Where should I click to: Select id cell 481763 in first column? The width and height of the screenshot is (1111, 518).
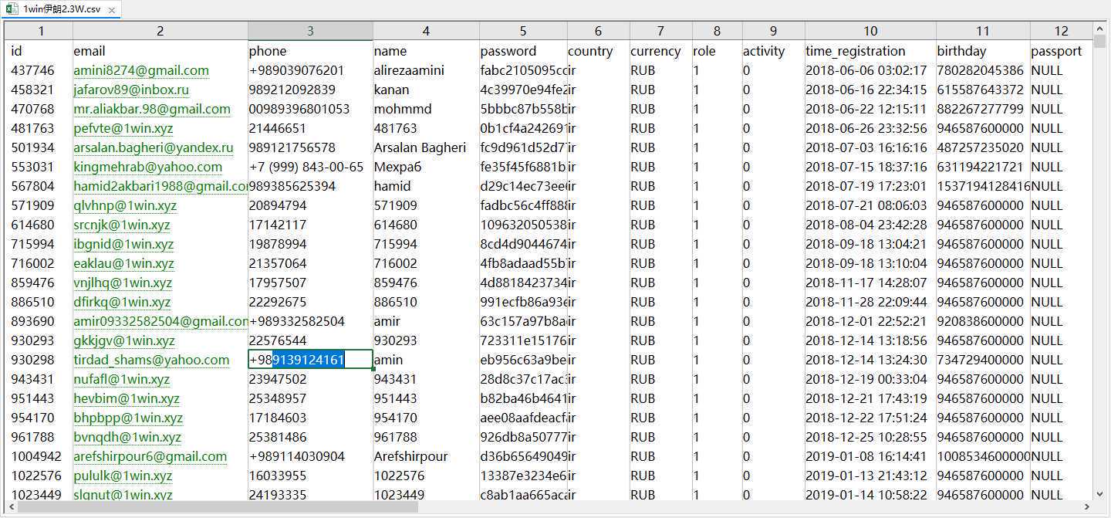click(x=40, y=128)
